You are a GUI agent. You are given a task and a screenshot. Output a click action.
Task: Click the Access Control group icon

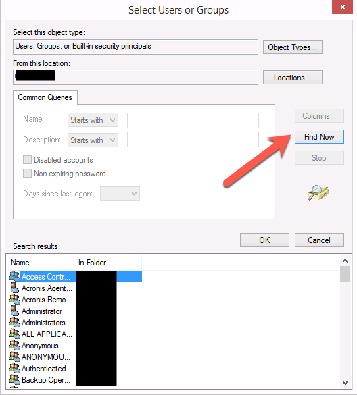point(15,276)
